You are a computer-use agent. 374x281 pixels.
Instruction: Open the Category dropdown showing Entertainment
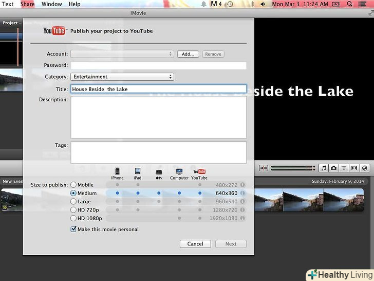coord(122,77)
